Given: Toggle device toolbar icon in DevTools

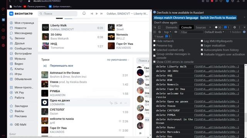Looking at the screenshot, I should pyautogui.click(x=159, y=28).
